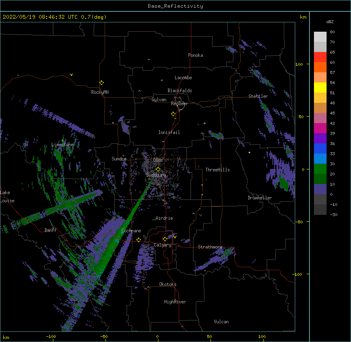Click the Cochrane label
The height and width of the screenshot is (342, 351).
(x=131, y=231)
